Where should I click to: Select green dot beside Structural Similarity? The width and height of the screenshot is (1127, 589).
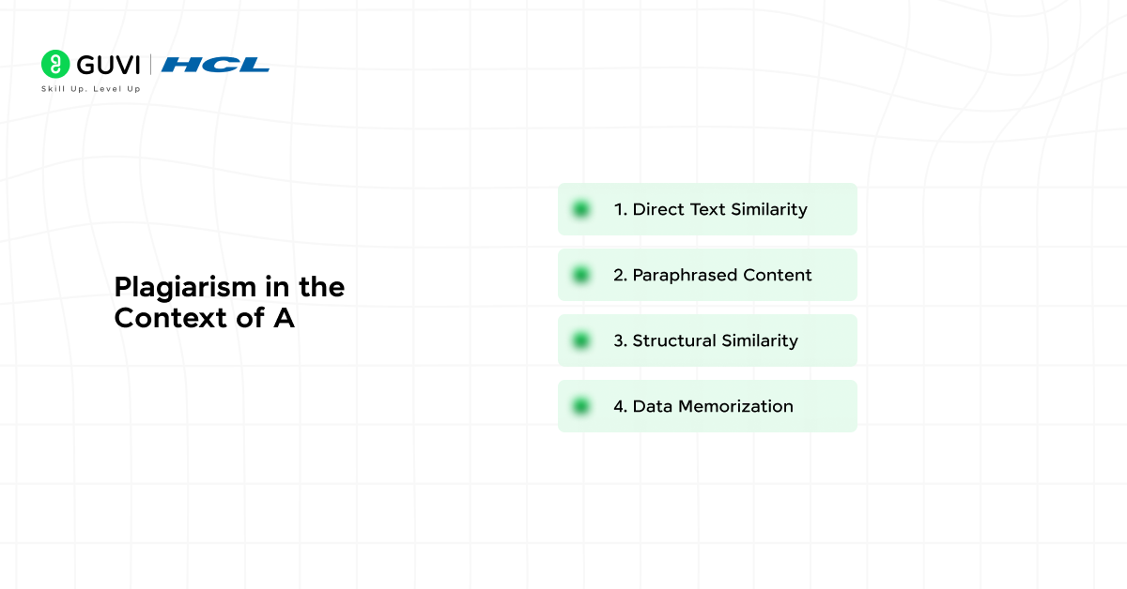pos(580,340)
